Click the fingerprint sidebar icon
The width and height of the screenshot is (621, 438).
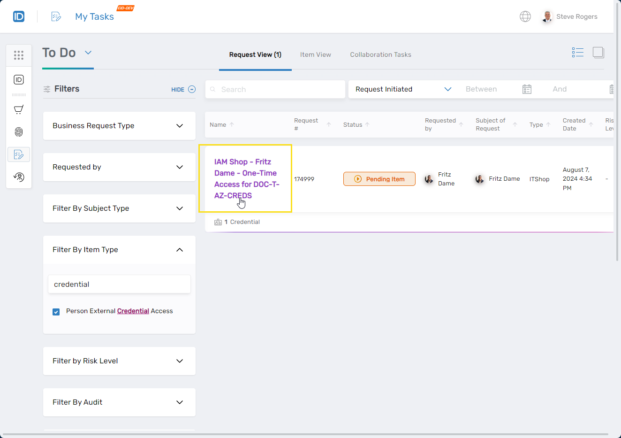[x=19, y=132]
